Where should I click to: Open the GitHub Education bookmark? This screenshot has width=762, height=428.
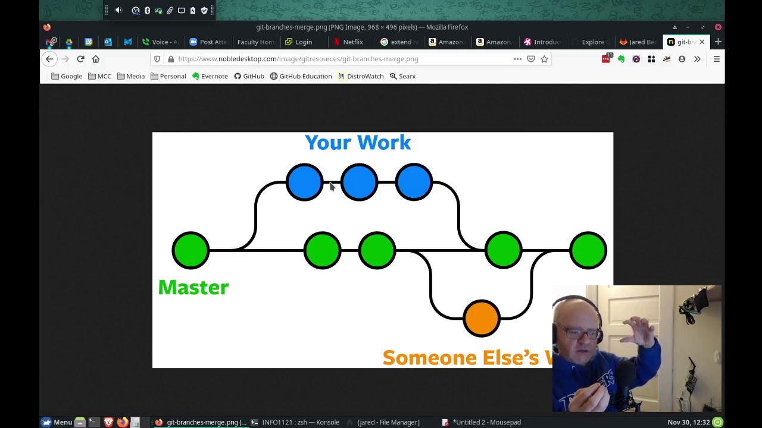click(x=301, y=76)
